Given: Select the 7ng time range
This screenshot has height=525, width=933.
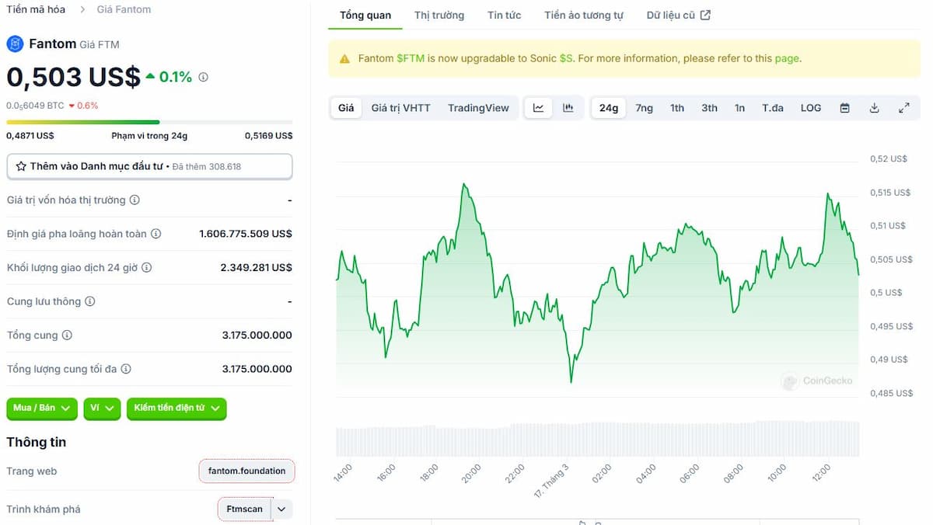Looking at the screenshot, I should [x=645, y=108].
